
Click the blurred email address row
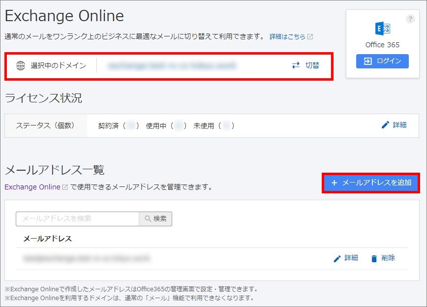86,258
